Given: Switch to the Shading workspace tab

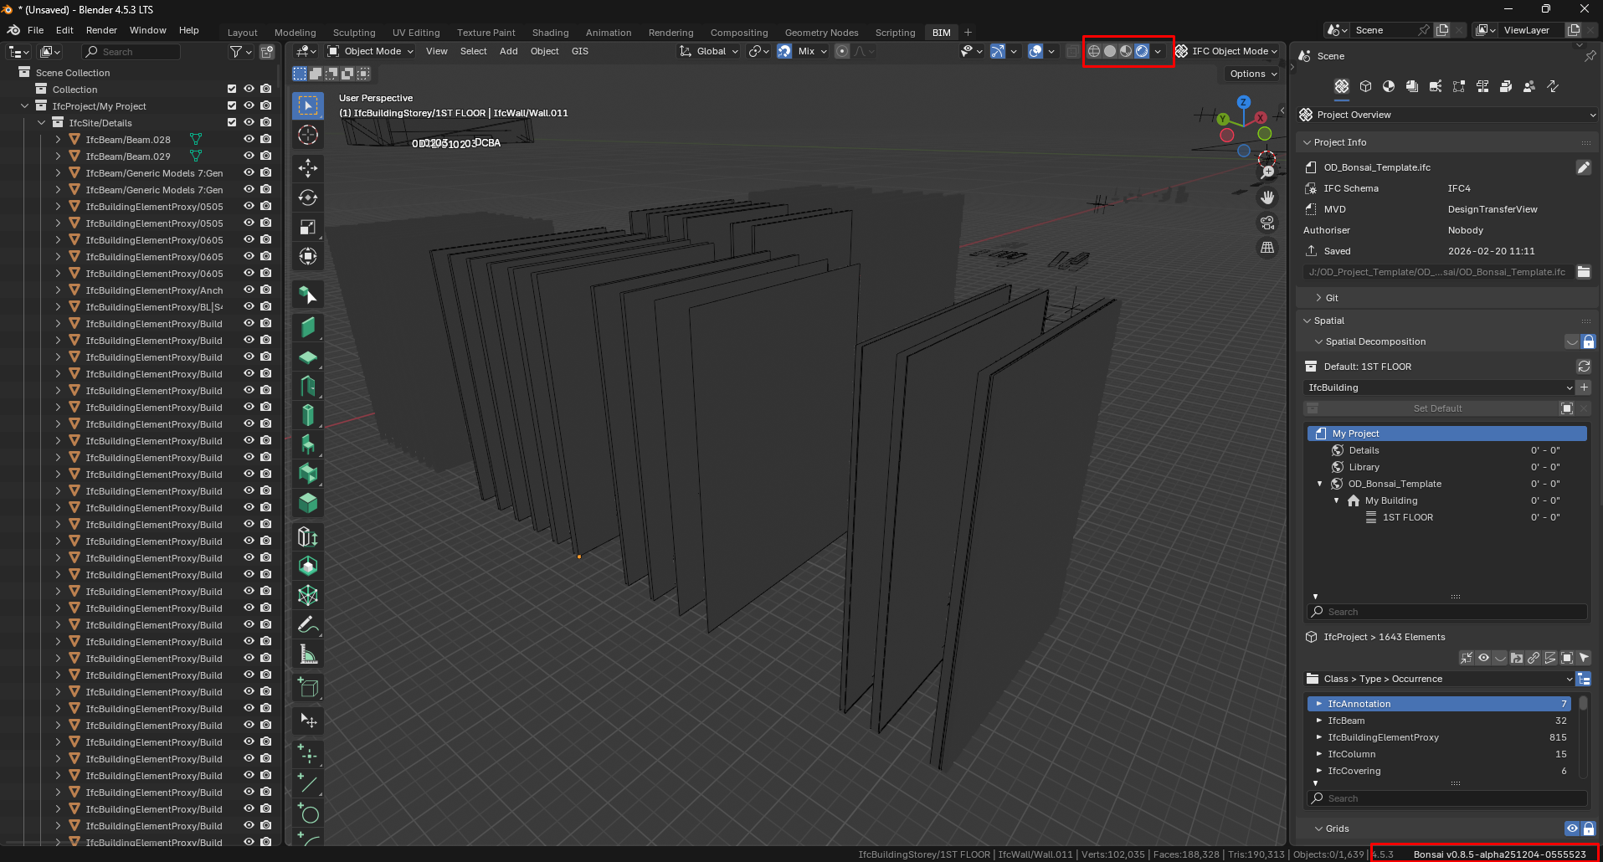Looking at the screenshot, I should 550,33.
